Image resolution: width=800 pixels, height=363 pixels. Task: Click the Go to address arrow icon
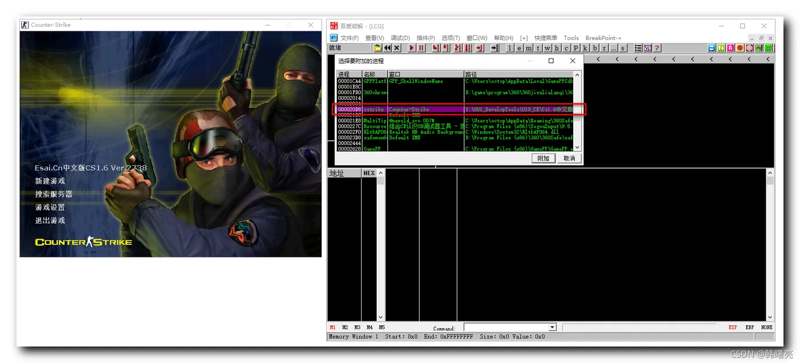coord(495,48)
